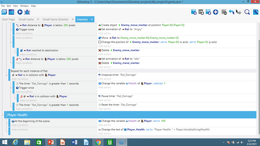Open the extension settings icon at far right

pos(255,12)
